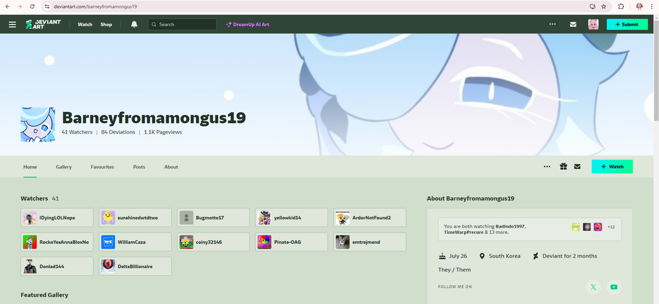Click the South Korea location text
Image resolution: width=659 pixels, height=304 pixels.
(x=505, y=256)
